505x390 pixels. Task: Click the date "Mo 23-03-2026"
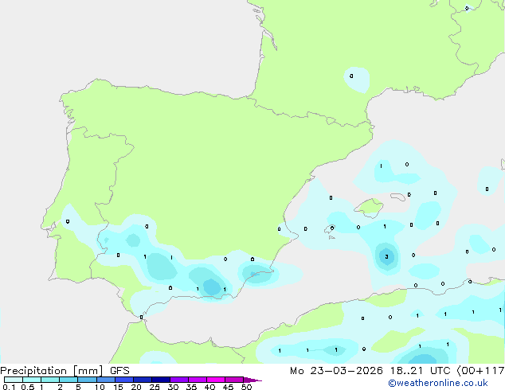click(336, 371)
